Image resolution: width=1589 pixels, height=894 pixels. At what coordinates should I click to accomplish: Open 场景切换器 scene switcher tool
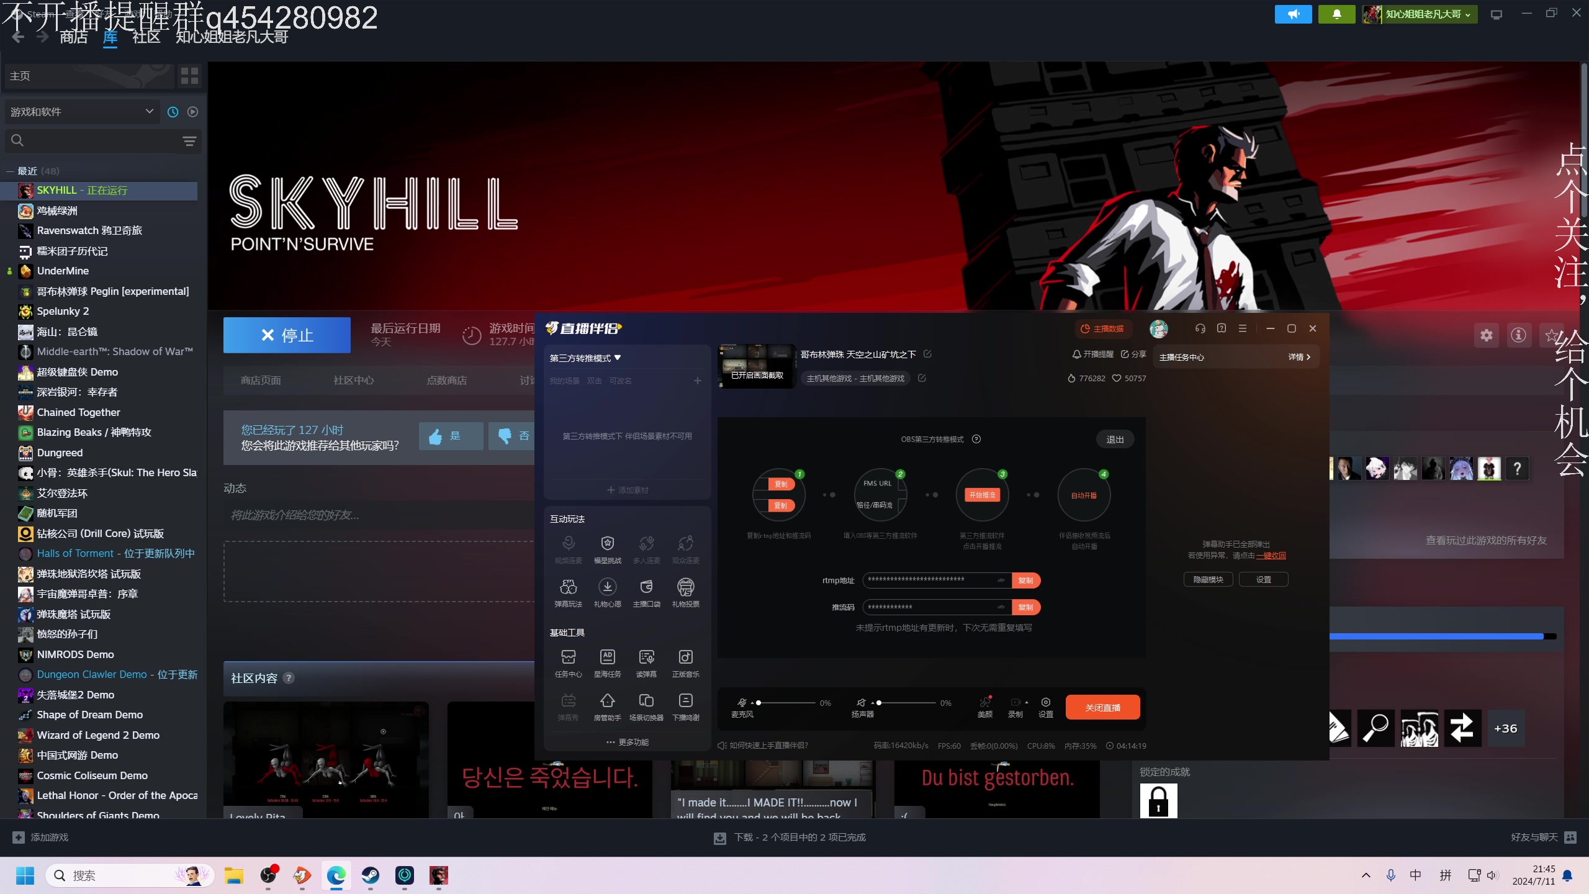(646, 707)
